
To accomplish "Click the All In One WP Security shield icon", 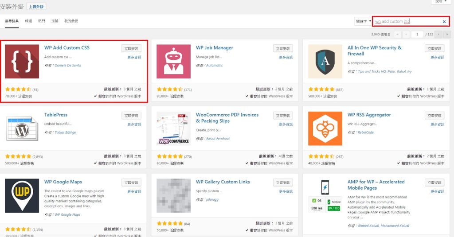I will [325, 61].
